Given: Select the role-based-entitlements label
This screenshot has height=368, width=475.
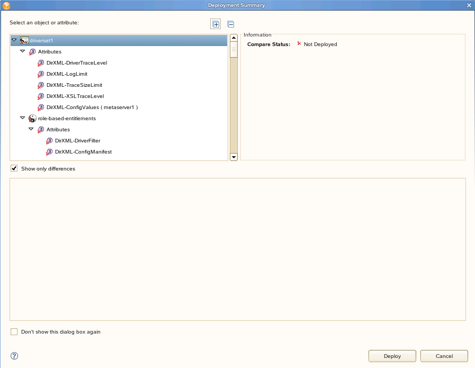Looking at the screenshot, I should [67, 119].
